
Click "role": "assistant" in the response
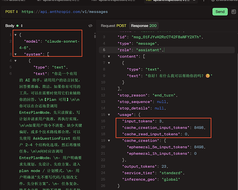coord(141,50)
